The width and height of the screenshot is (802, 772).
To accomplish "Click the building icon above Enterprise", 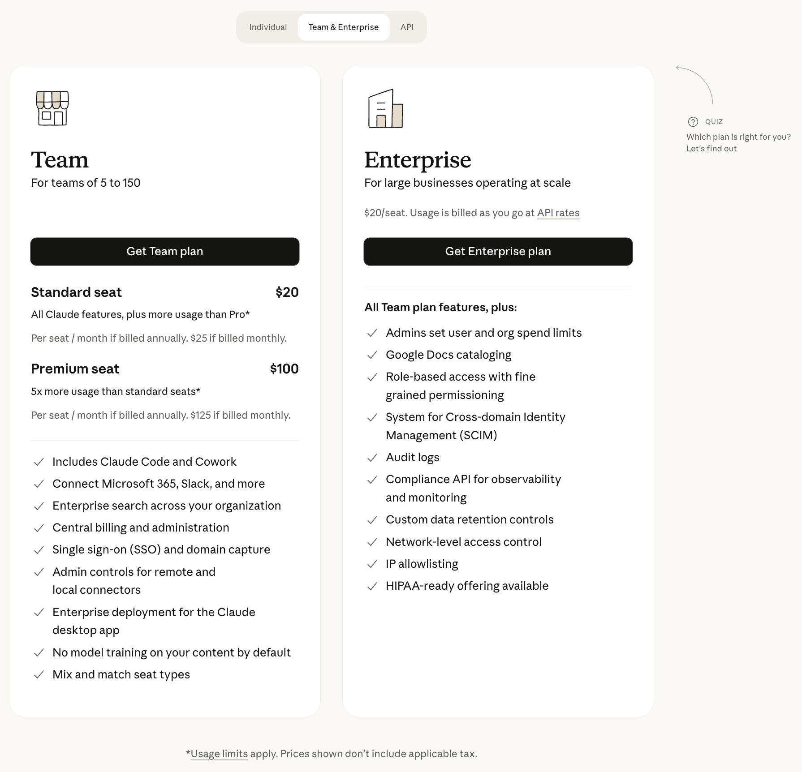I will [385, 109].
